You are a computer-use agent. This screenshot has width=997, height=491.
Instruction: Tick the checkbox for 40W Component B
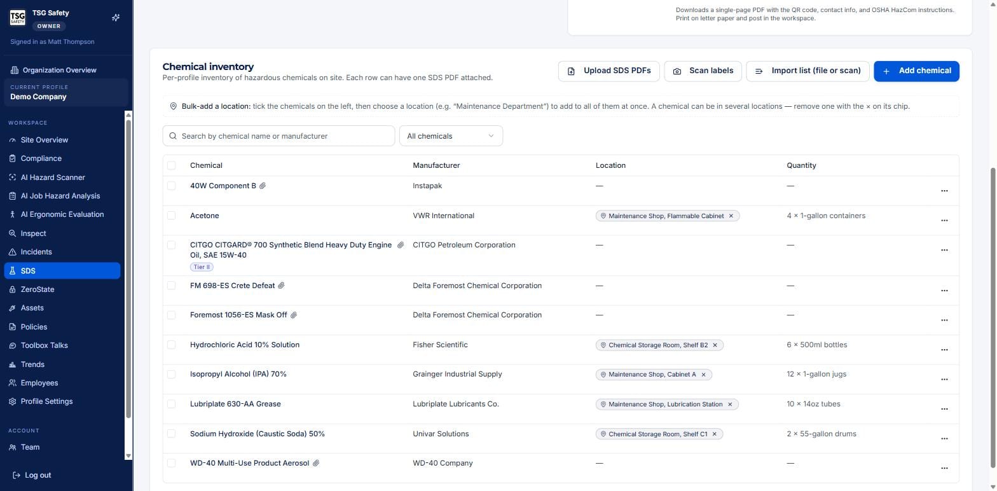[171, 186]
